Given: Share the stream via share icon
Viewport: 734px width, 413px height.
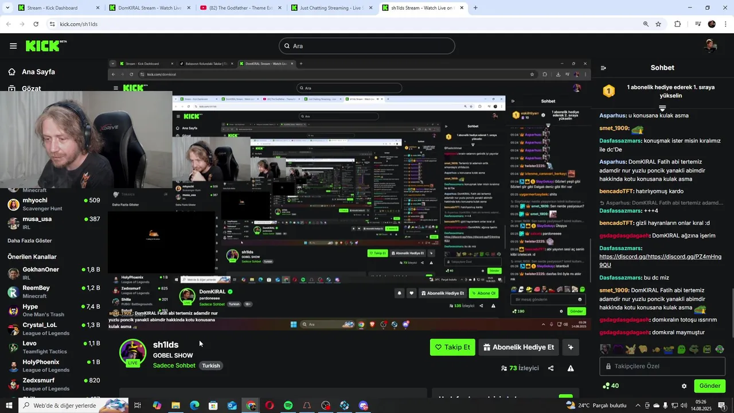Looking at the screenshot, I should tap(550, 368).
